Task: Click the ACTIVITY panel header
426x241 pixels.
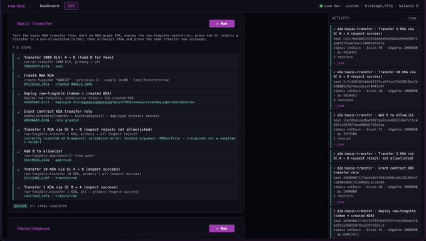Action: [341, 18]
